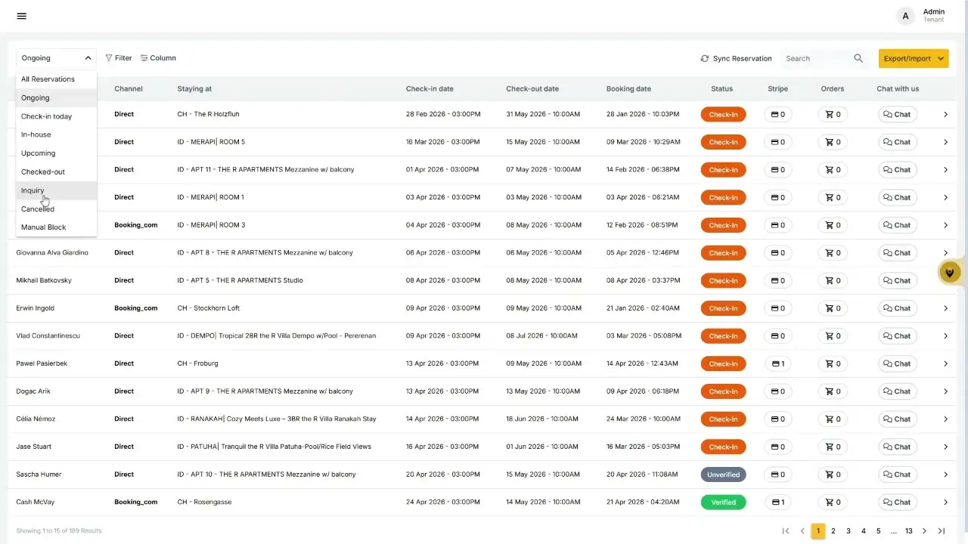Select All Reservations in the dropdown list
Viewport: 968px width, 544px height.
point(57,79)
